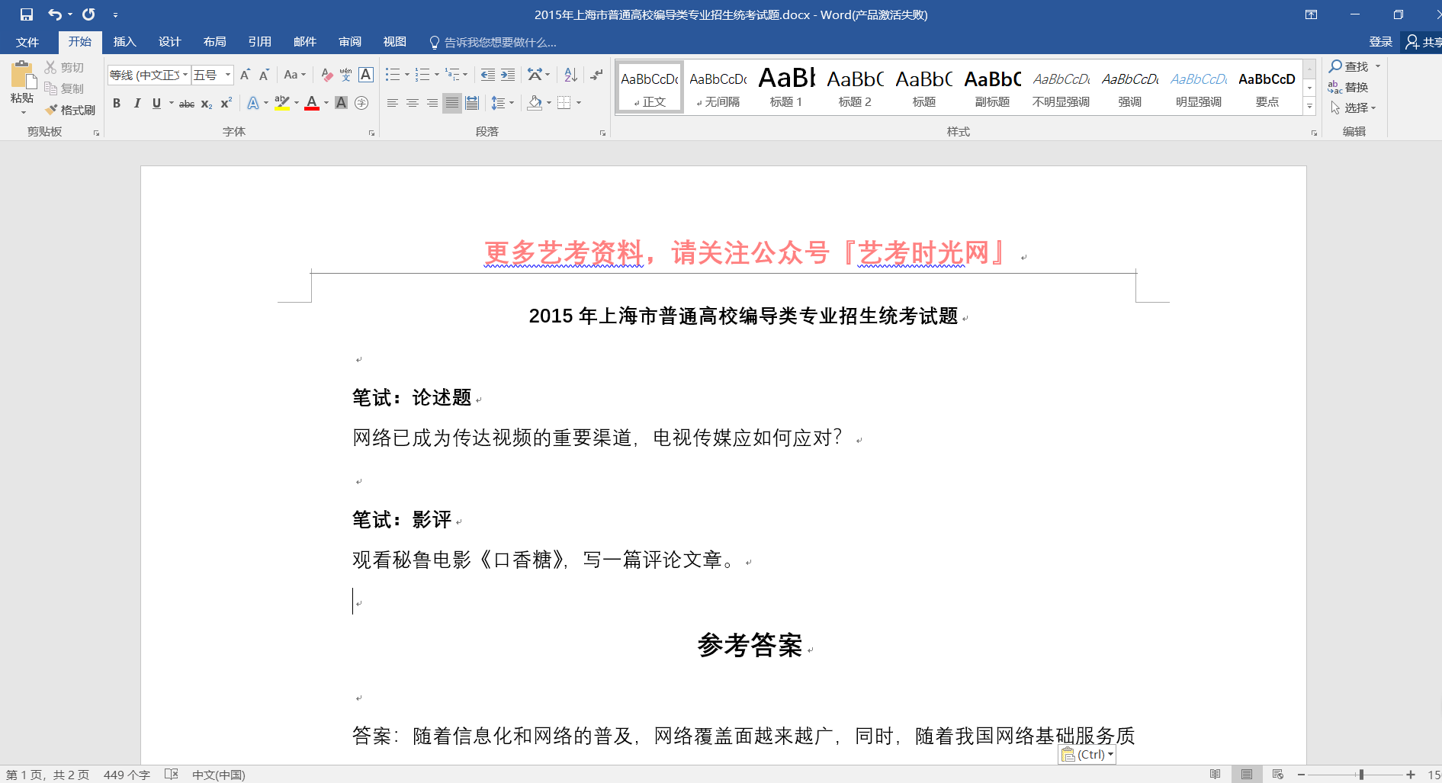Increase indent of the paragraph
1442x783 pixels.
click(508, 75)
